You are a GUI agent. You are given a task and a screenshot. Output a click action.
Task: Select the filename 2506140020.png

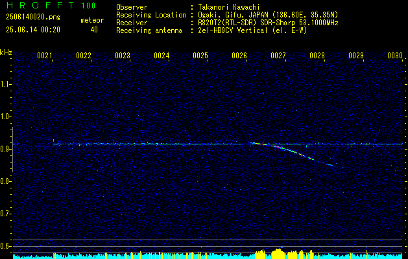33,17
